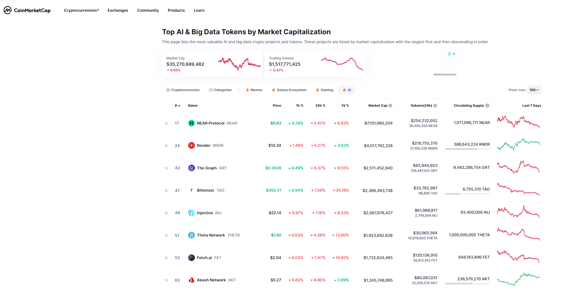Image resolution: width=562 pixels, height=290 pixels.
Task: Toggle watchlist star for Akash Network
Action: point(166,280)
